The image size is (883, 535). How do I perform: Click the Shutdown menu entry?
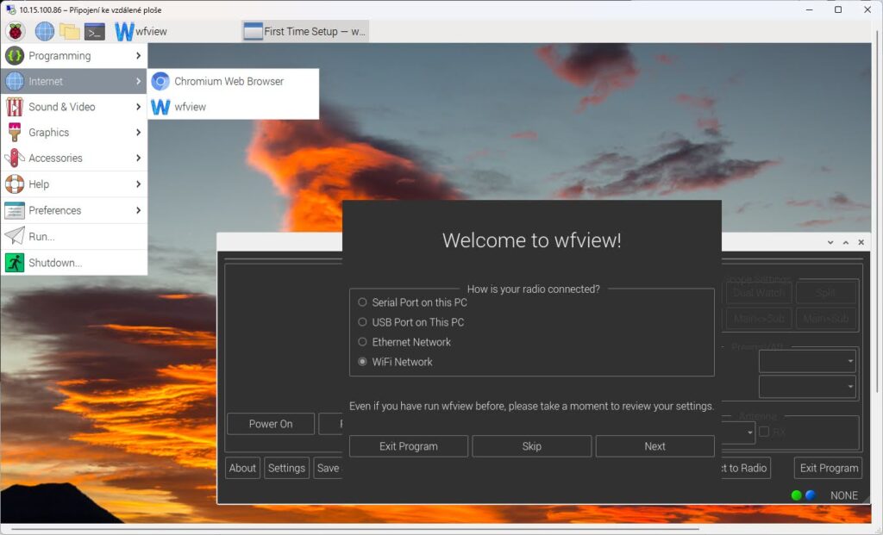(54, 263)
